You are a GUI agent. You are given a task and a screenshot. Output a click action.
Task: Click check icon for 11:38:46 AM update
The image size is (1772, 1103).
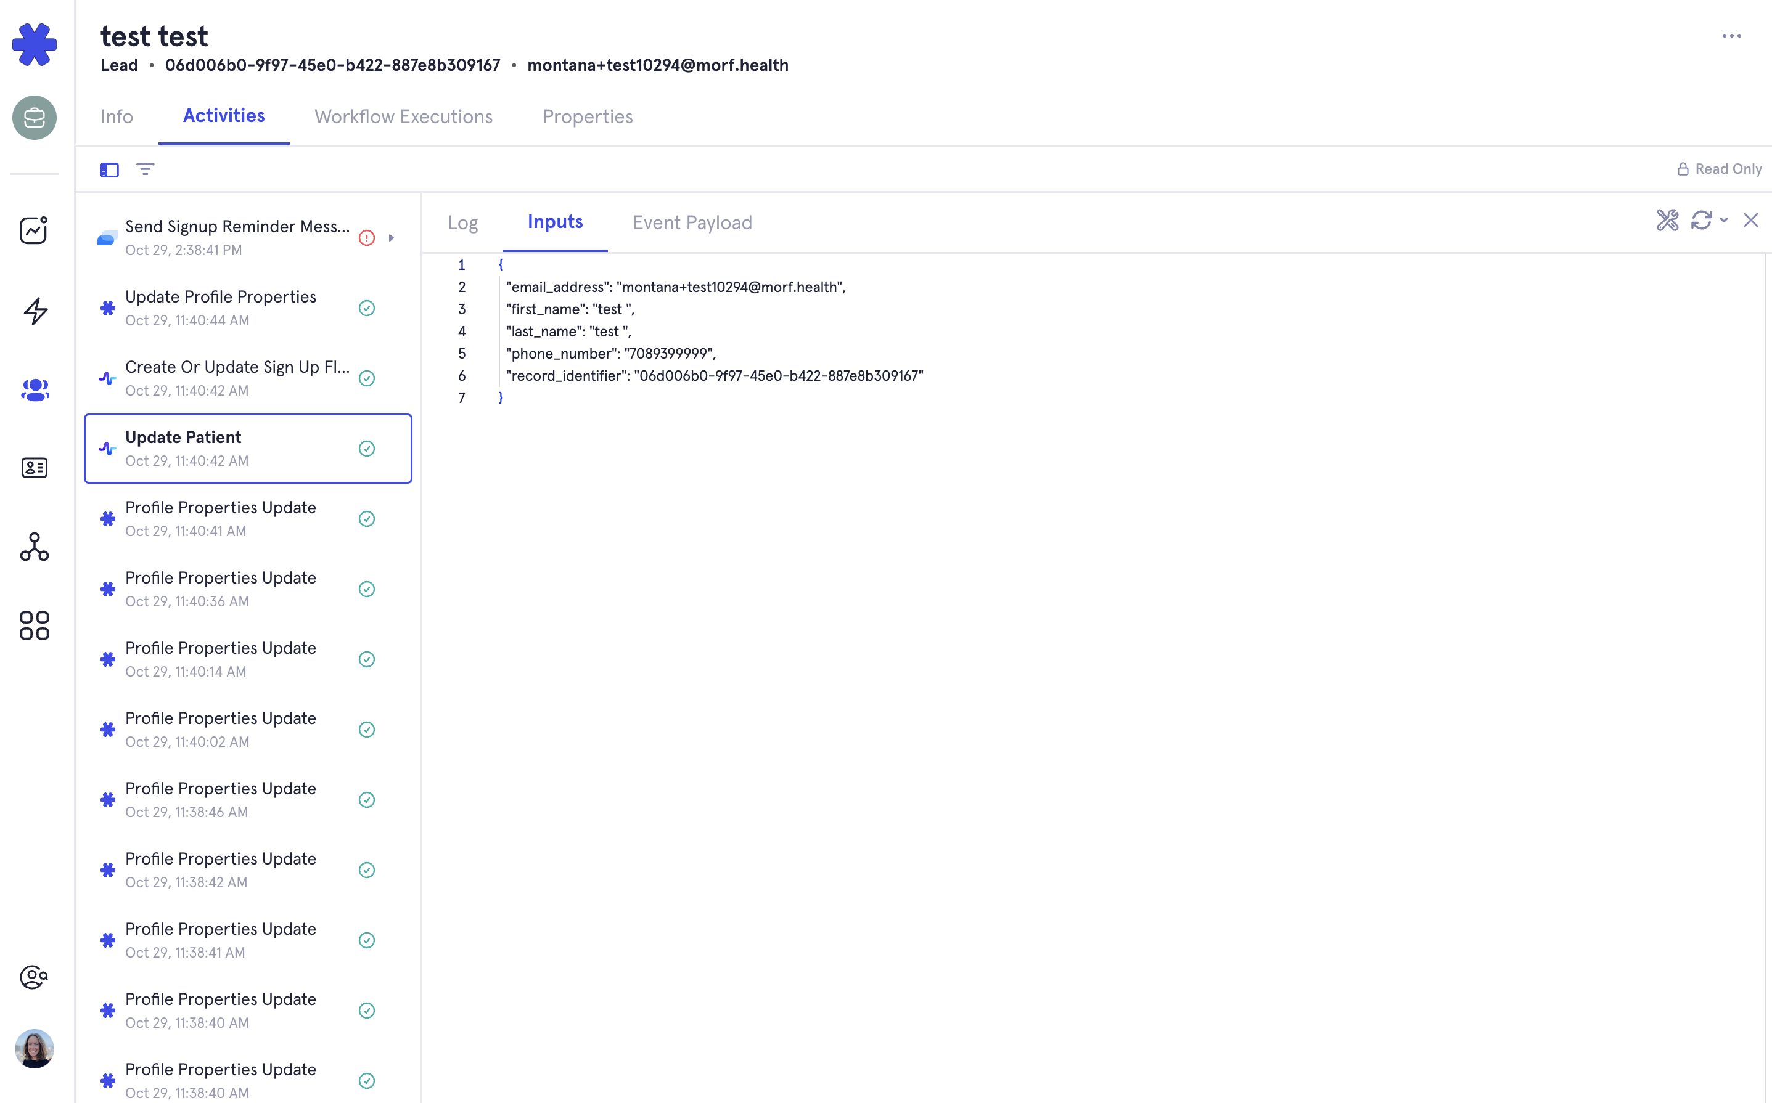pyautogui.click(x=366, y=800)
